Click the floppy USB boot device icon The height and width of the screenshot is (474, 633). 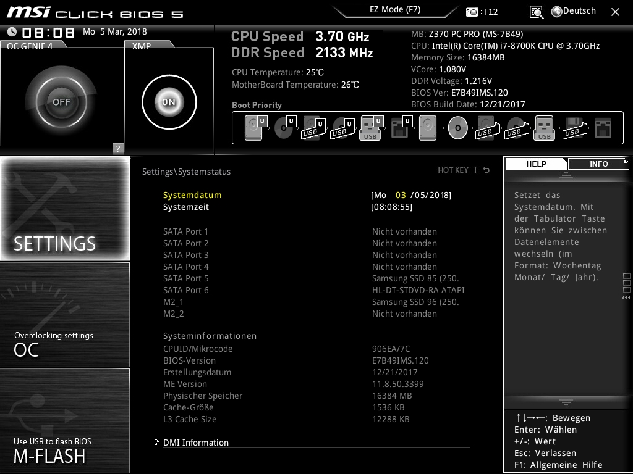pyautogui.click(x=572, y=128)
